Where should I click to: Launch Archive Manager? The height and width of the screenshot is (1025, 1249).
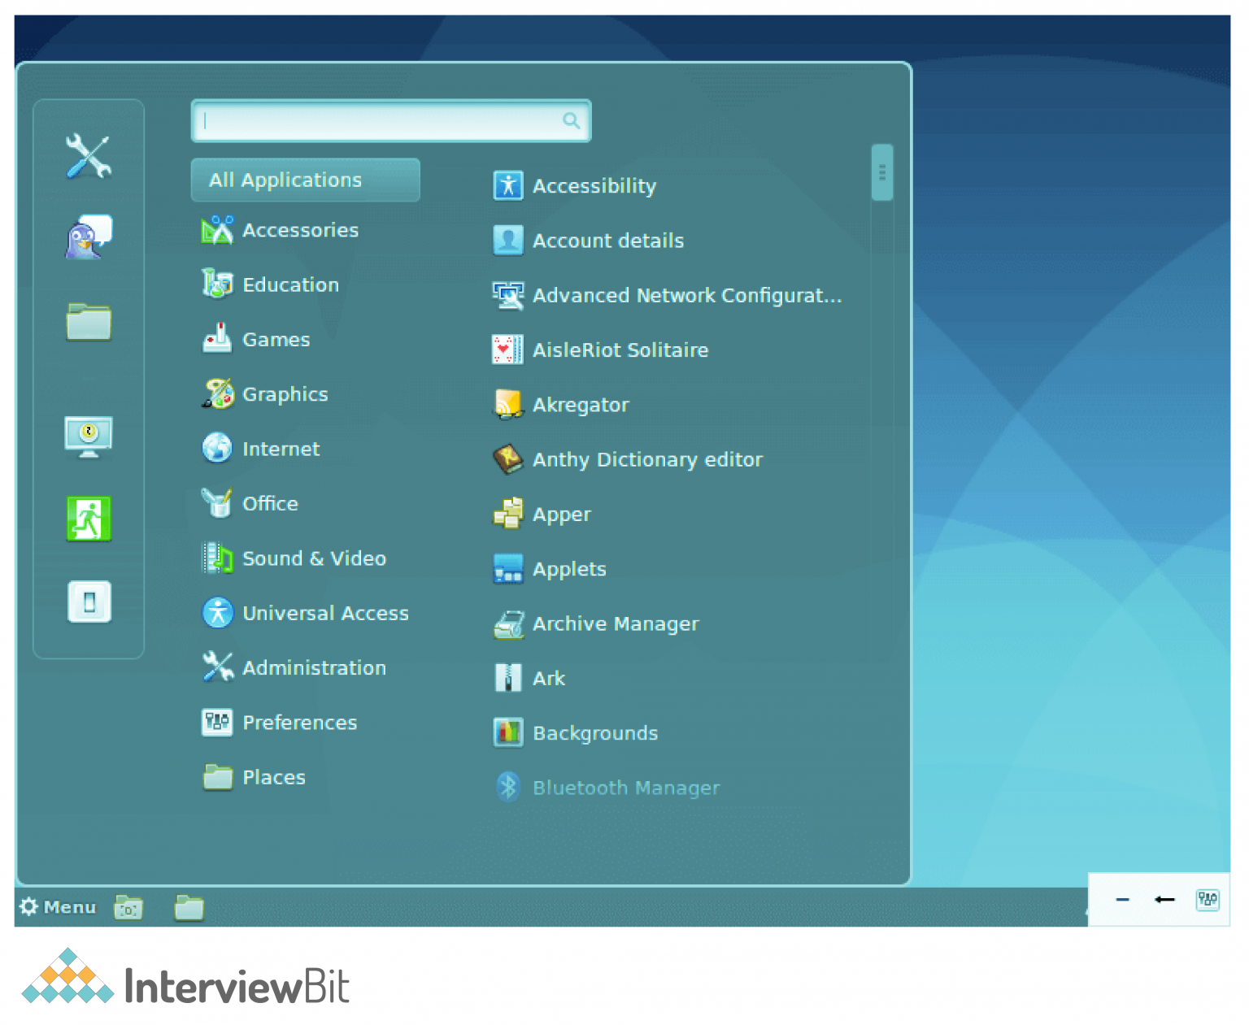tap(616, 623)
